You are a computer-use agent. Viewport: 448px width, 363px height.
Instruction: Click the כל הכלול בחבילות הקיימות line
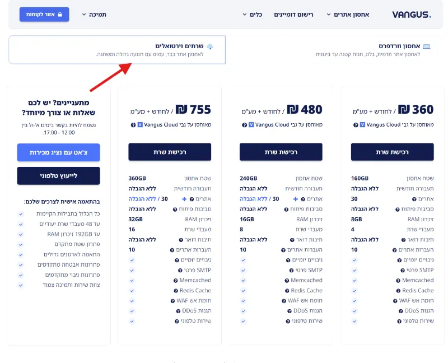[x=68, y=214]
